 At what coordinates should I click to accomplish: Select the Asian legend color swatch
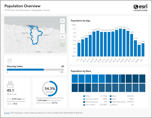click(111, 99)
